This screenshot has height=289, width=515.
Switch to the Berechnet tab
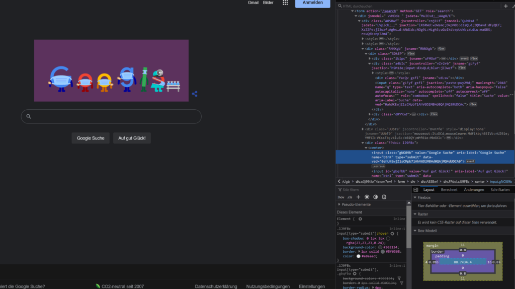pyautogui.click(x=449, y=190)
